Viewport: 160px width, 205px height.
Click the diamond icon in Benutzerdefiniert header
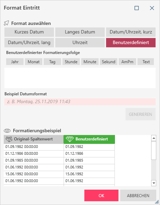(70, 139)
